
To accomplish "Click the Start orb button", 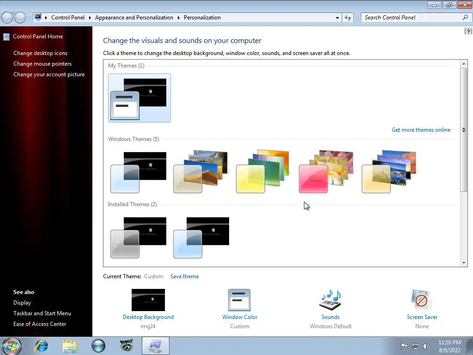I will click(x=12, y=346).
